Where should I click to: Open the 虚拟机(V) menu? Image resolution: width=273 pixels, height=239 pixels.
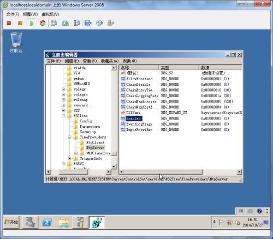pos(50,14)
